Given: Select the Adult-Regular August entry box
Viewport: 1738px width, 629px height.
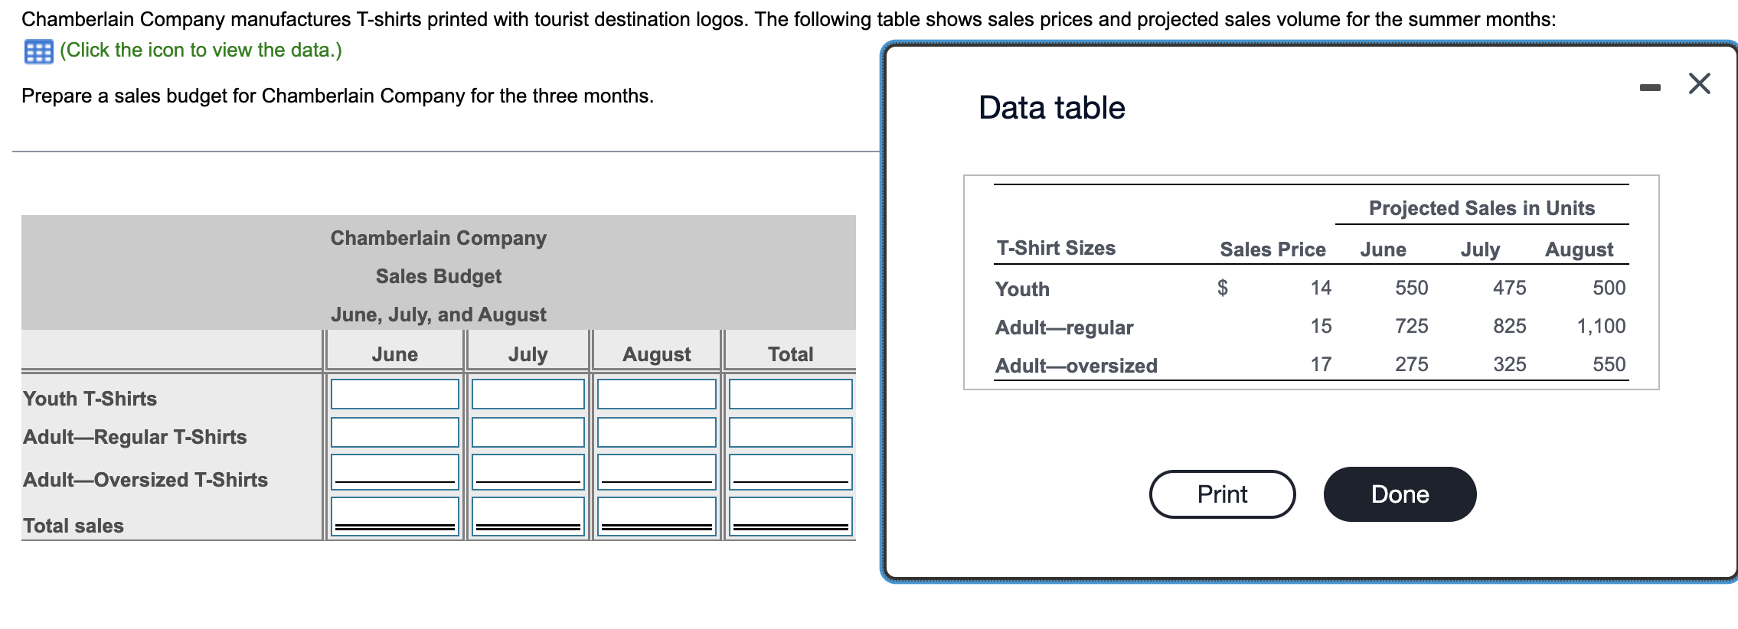Looking at the screenshot, I should click(x=655, y=432).
